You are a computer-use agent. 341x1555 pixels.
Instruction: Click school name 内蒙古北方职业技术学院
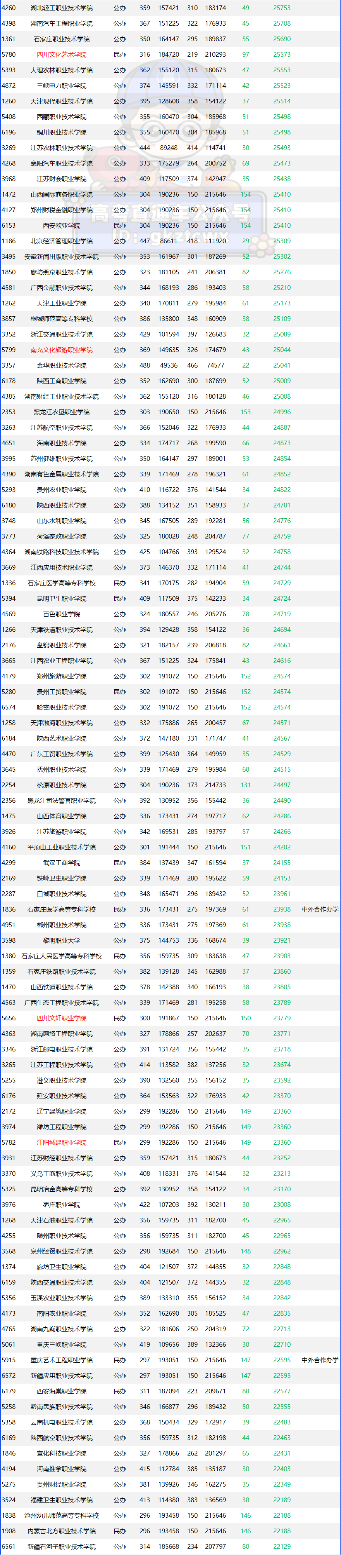point(62,1531)
